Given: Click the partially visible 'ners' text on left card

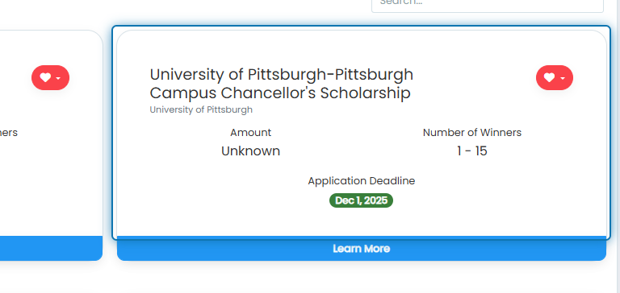Looking at the screenshot, I should (9, 133).
